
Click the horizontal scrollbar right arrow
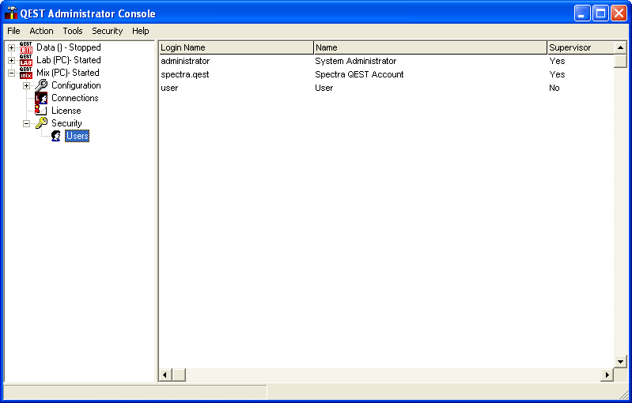[x=607, y=375]
